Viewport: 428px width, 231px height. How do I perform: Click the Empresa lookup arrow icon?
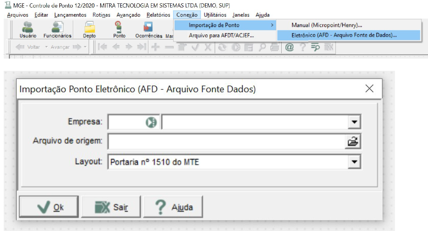click(x=151, y=122)
